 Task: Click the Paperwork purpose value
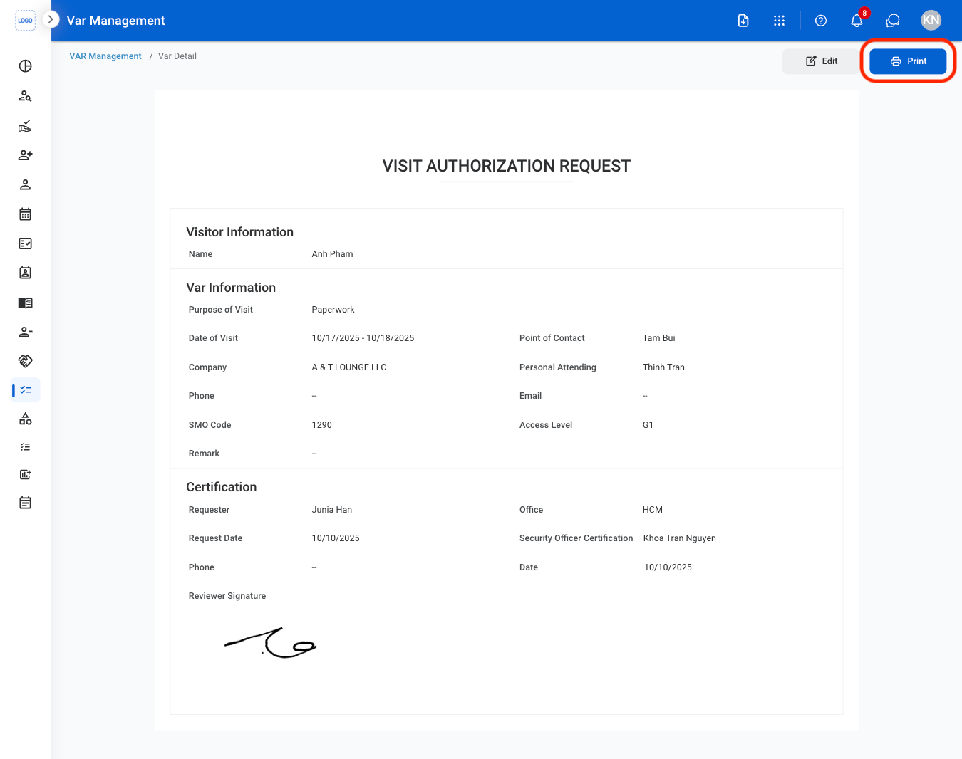click(x=333, y=310)
